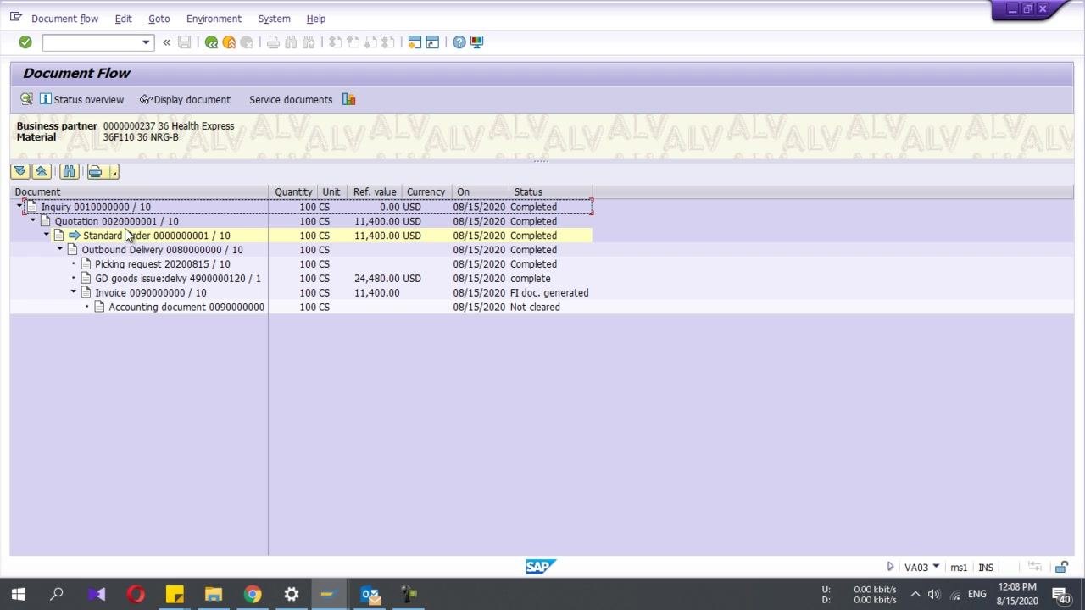Screen dimensions: 1085x610
Task: Click the Generate shortcut icon
Action: click(432, 42)
